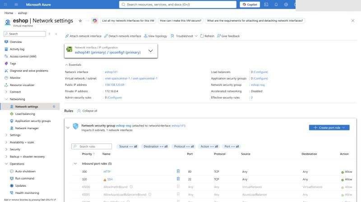Open Tags in the sidebar
Viewport: 361px width, 202px height.
13,63
